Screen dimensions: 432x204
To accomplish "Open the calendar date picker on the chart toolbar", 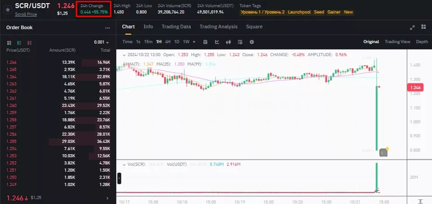I will click(205, 42).
